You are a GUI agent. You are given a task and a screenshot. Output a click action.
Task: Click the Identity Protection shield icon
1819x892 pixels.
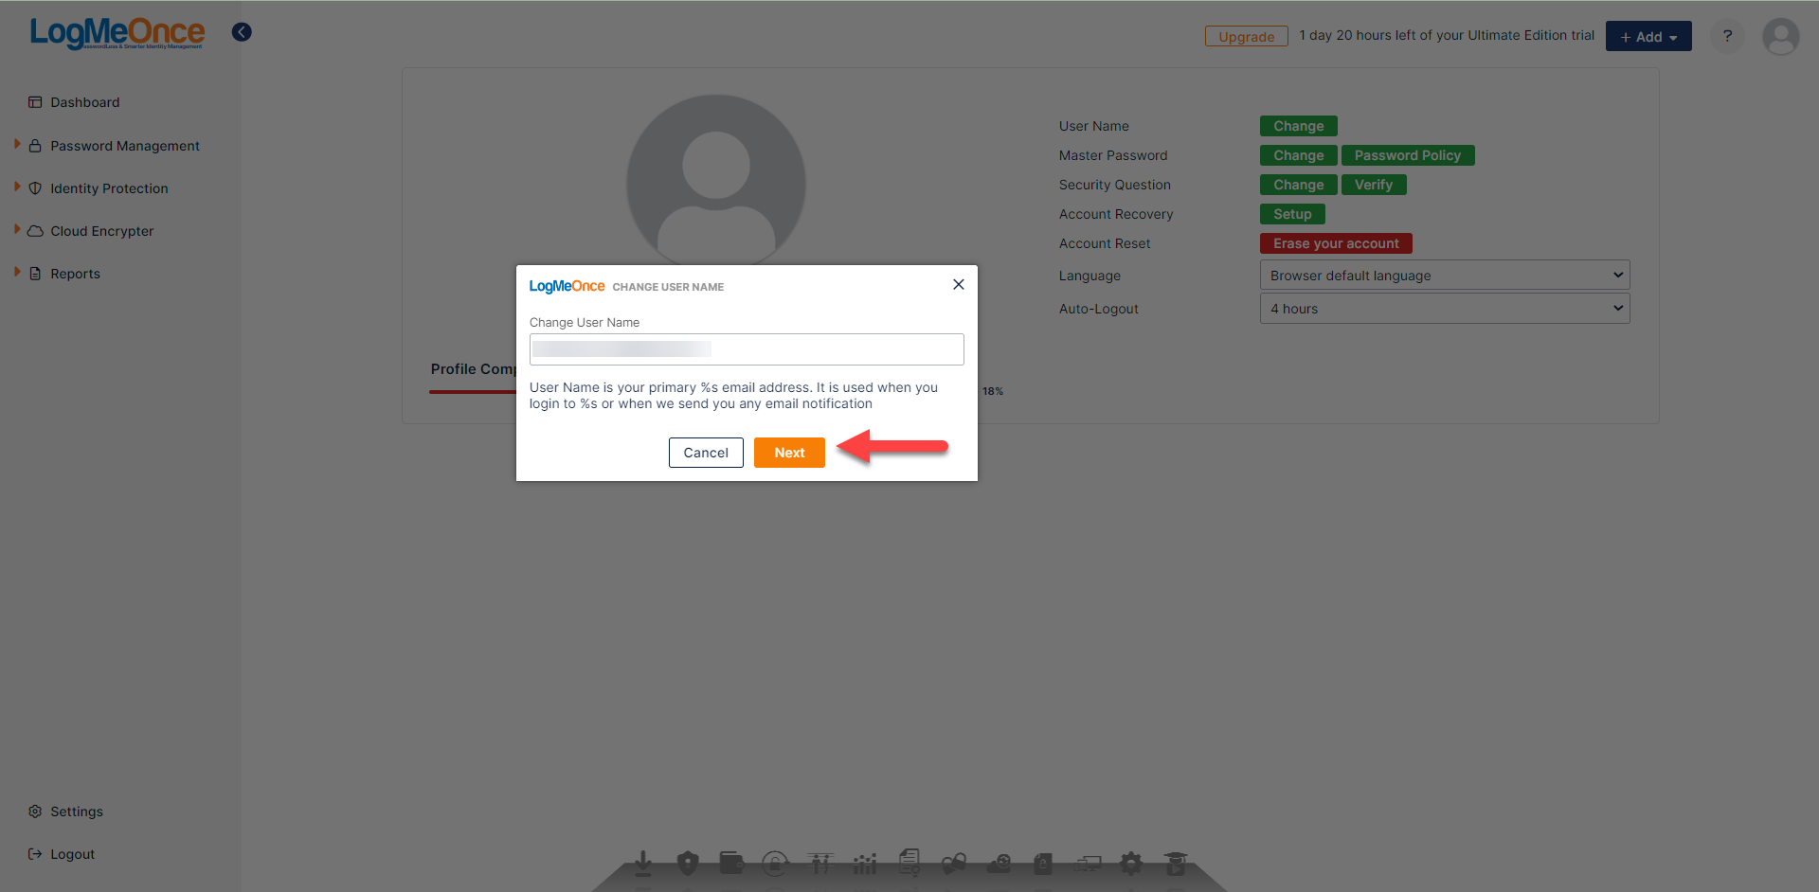click(35, 188)
